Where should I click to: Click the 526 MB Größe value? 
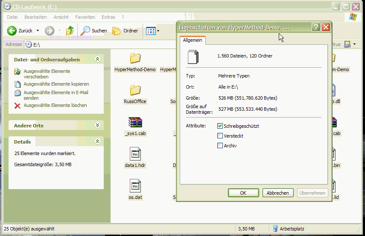[248, 98]
